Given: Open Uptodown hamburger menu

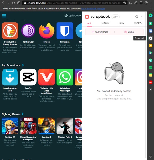Looking at the screenshot, I should 4,16.
